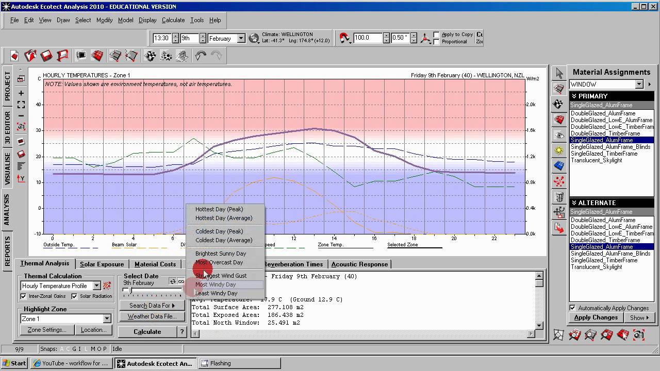Image resolution: width=660 pixels, height=371 pixels.
Task: Click the Calculate button
Action: 147,332
